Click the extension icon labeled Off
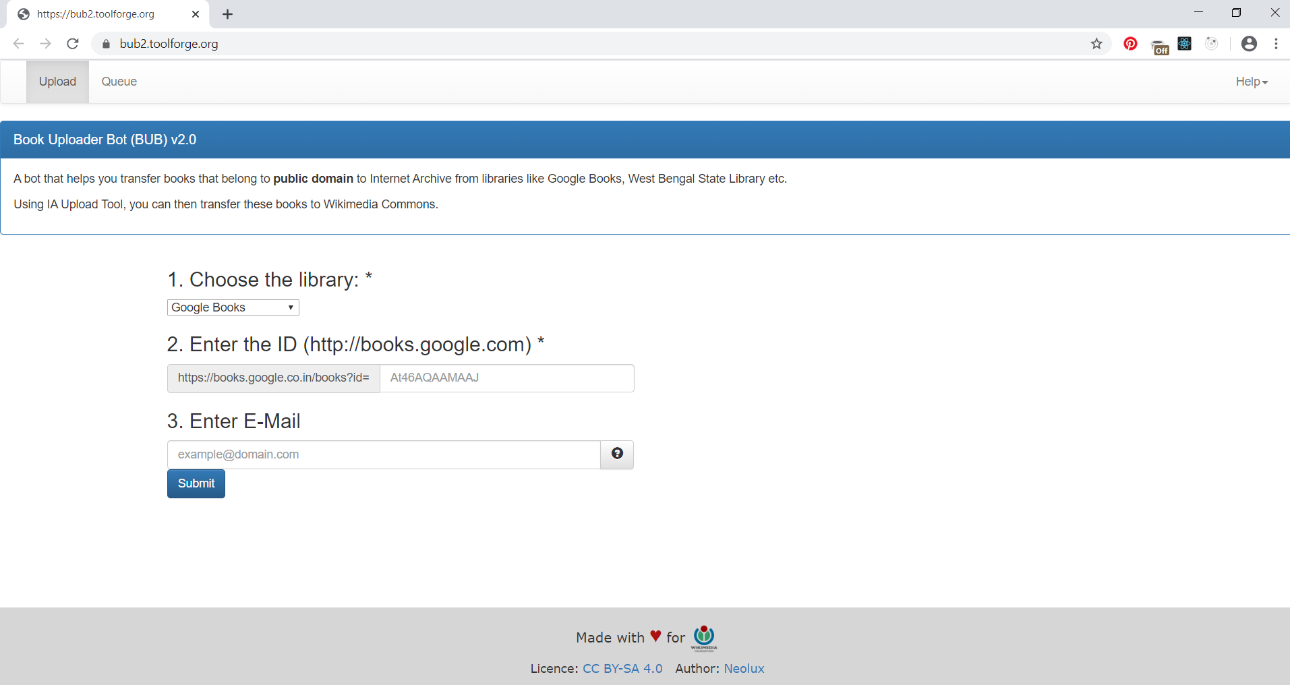The image size is (1290, 685). coord(1160,47)
